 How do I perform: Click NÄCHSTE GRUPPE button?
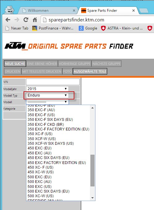point(107,64)
